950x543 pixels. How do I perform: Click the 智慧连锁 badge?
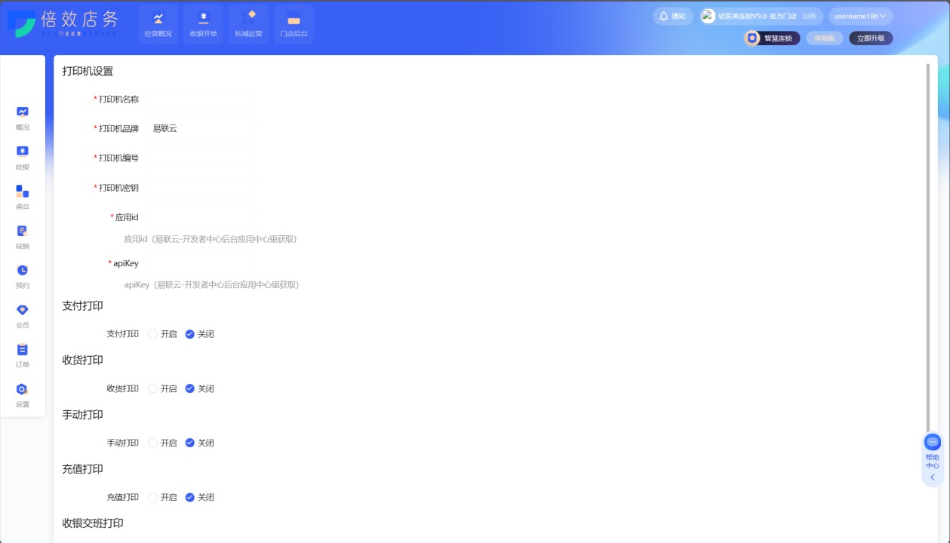point(773,38)
